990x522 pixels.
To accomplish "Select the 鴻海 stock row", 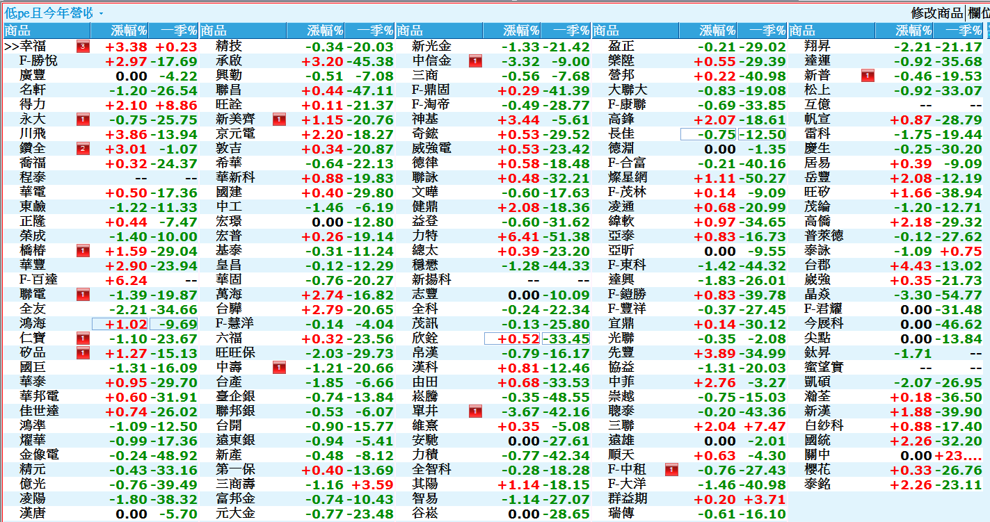I will [33, 324].
